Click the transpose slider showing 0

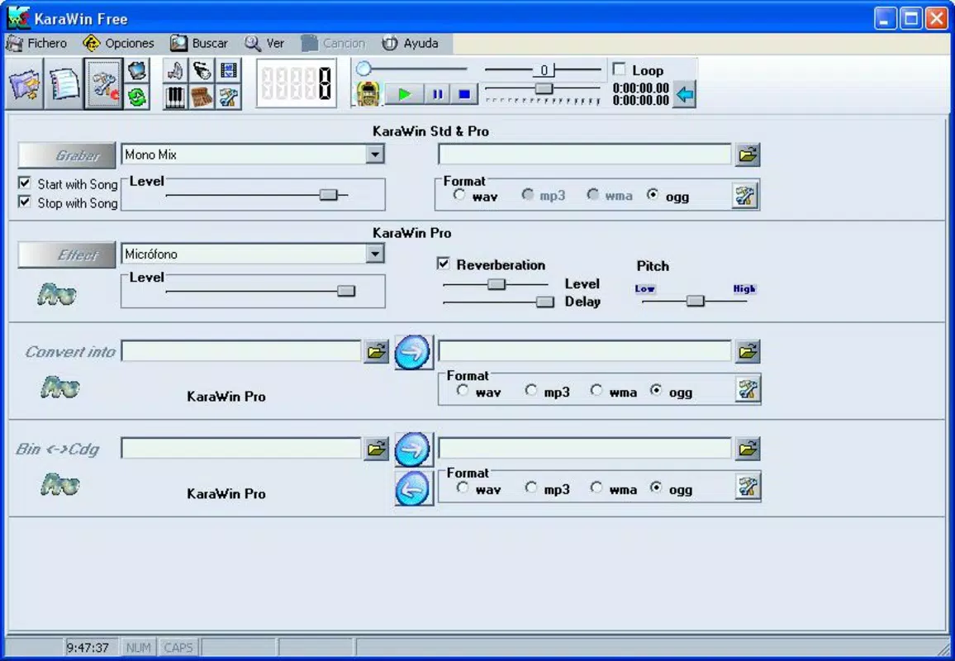point(544,70)
